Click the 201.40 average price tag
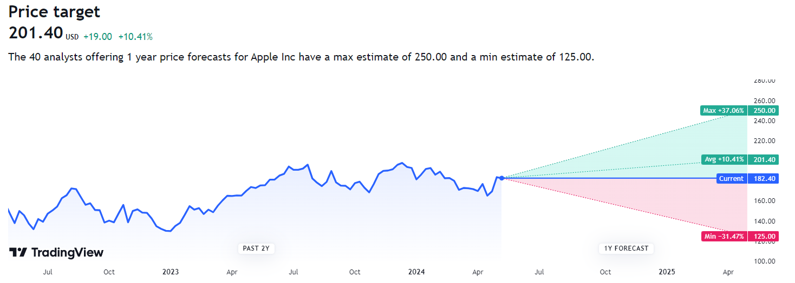Image resolution: width=795 pixels, height=283 pixels. click(x=763, y=159)
